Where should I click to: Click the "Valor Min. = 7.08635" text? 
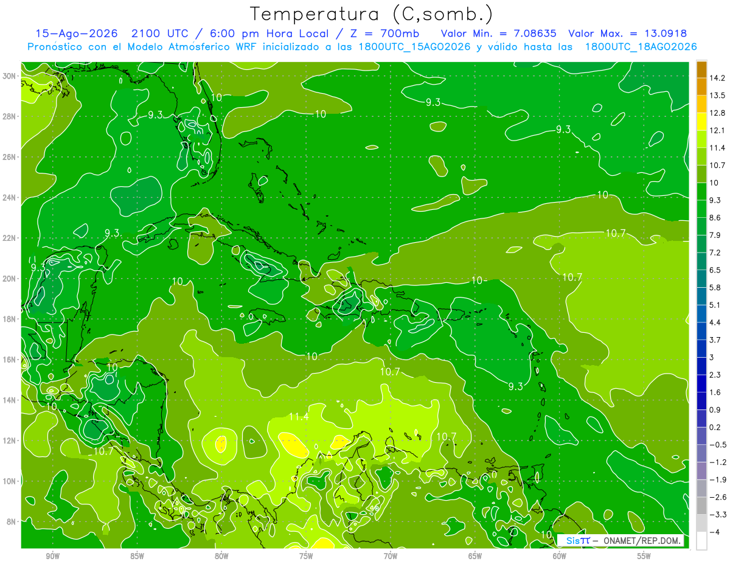[498, 33]
